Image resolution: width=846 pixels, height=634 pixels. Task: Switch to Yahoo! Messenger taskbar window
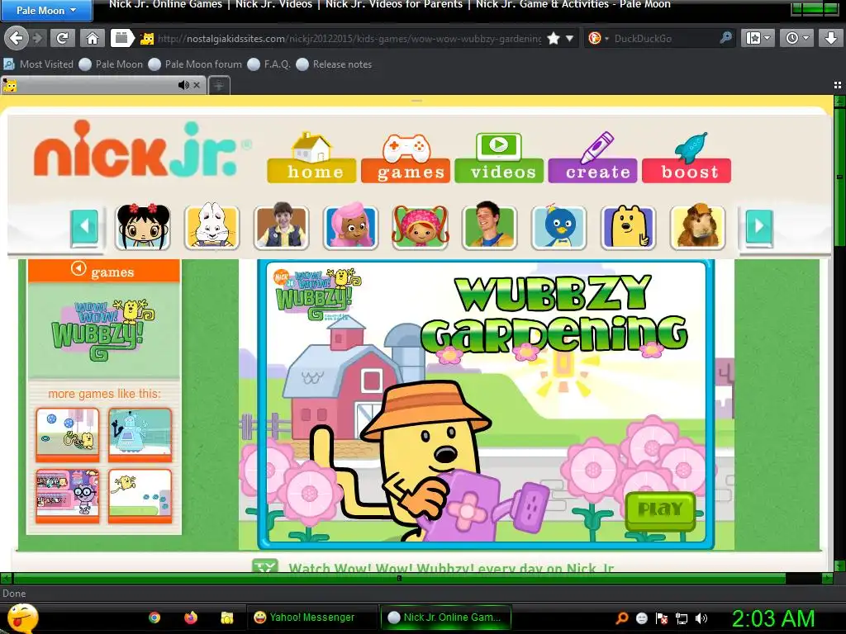pos(312,617)
